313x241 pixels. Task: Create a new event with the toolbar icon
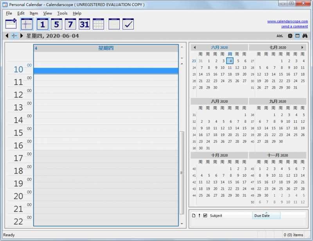(11, 24)
